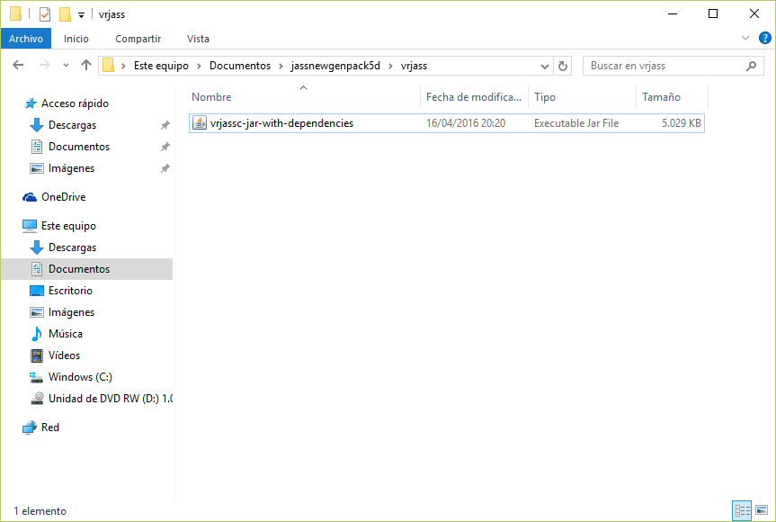Expand the address bar history dropdown
The width and height of the screenshot is (776, 522).
click(x=544, y=66)
